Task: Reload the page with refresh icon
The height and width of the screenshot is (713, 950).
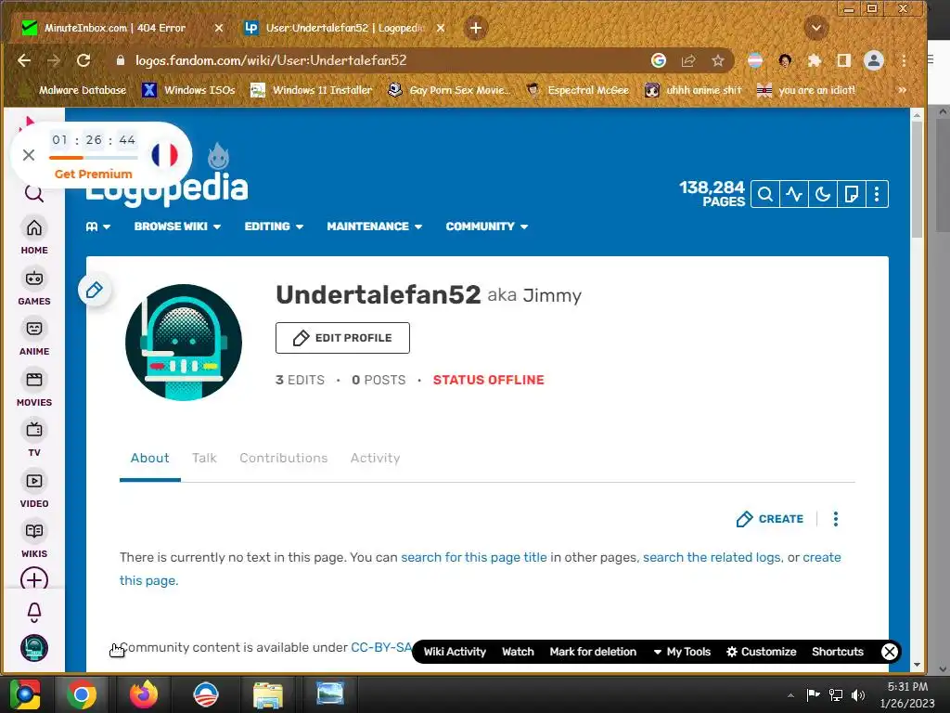Action: pyautogui.click(x=83, y=60)
